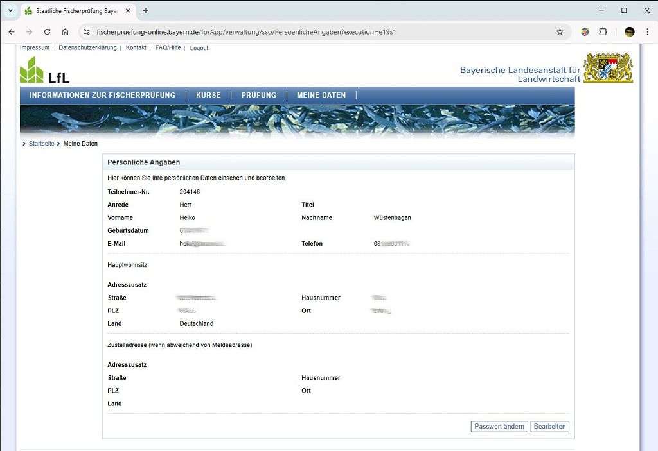This screenshot has width=658, height=451.
Task: Click Passwort ändern button
Action: point(499,427)
